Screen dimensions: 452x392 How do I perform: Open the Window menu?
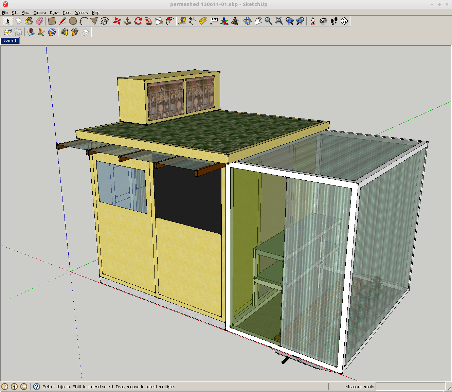82,13
